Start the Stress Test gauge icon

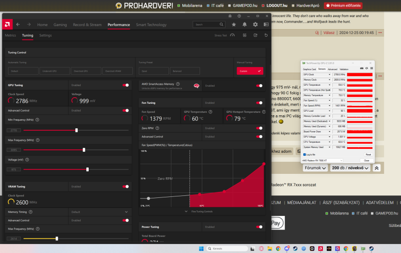[232, 35]
